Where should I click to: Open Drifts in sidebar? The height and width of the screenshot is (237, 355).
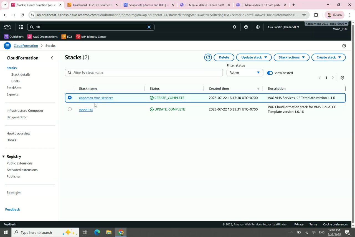coord(16,81)
